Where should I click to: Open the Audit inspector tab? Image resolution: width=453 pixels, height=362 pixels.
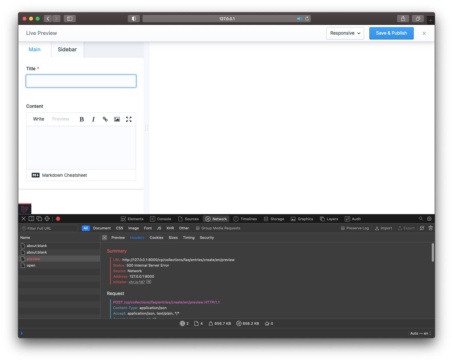[x=353, y=219]
